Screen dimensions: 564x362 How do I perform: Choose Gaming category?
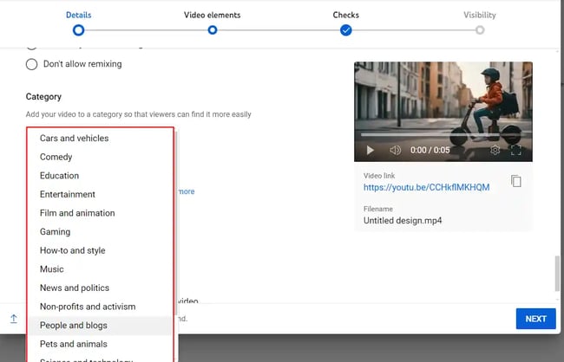[100, 231]
